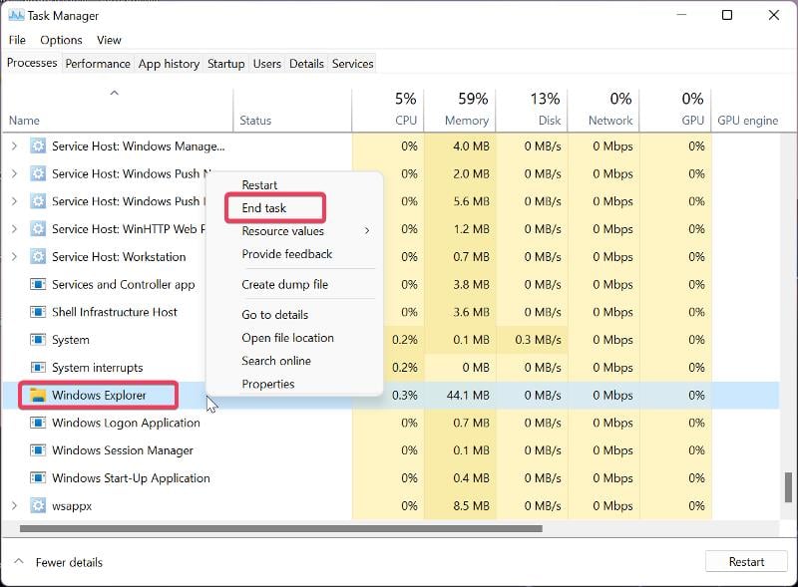Click the System interrupts icon
The width and height of the screenshot is (798, 587).
pos(38,368)
